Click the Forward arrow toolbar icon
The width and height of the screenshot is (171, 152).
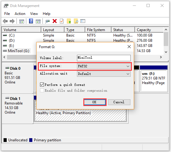(12, 21)
